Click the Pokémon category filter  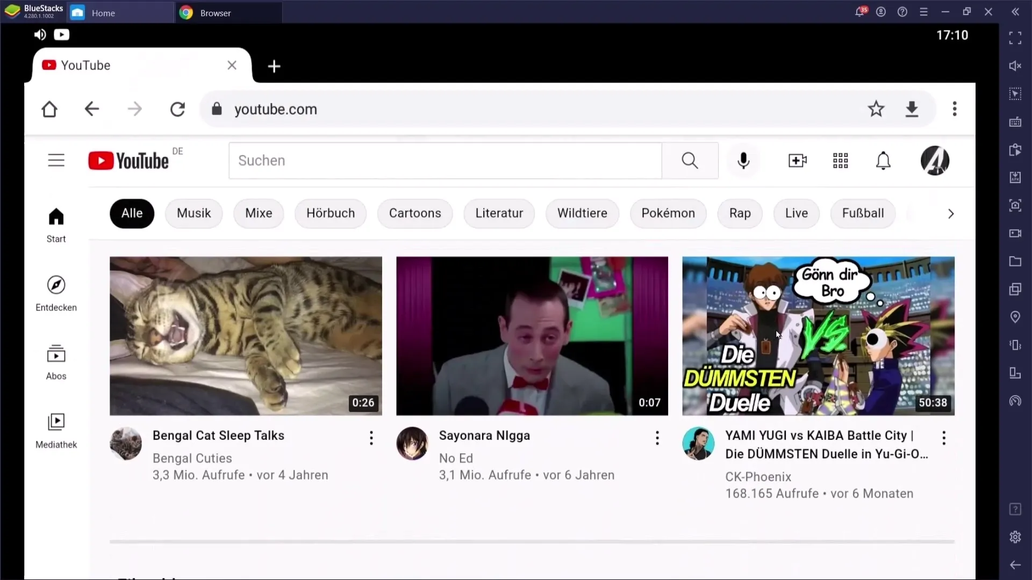coord(668,213)
